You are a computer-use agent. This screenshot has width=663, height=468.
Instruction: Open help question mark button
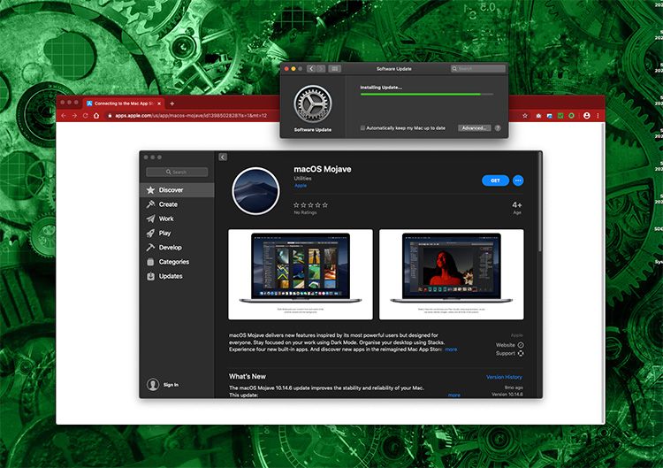click(498, 127)
